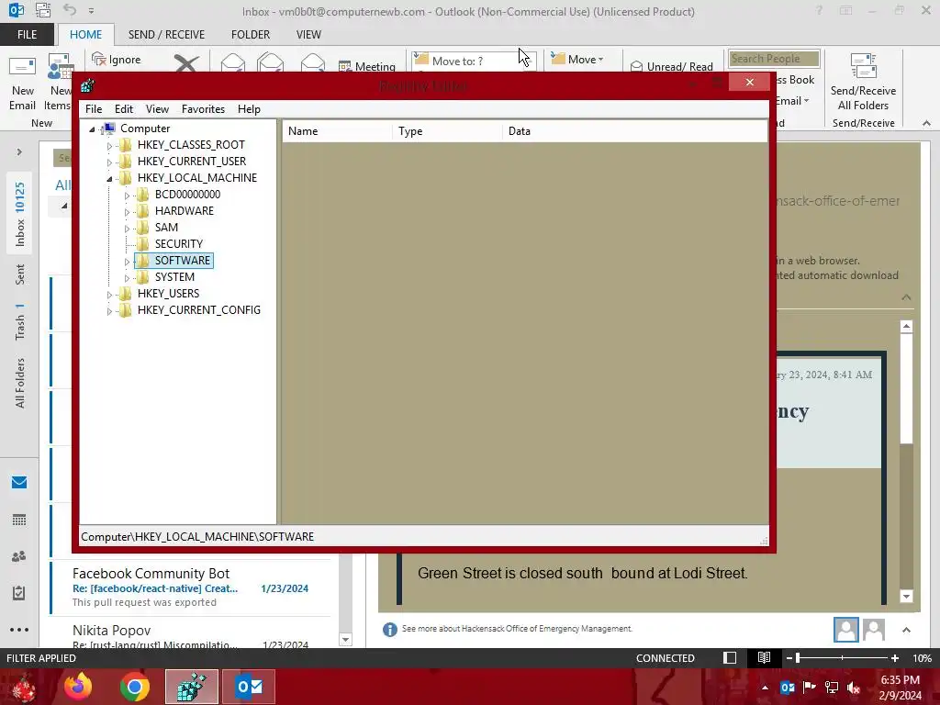Viewport: 940px width, 705px height.
Task: Switch to Outlook VIEW ribbon tab
Action: coord(308,35)
